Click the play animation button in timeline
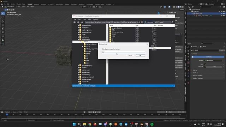Viewport: 226px width, 127px height. 95,112
